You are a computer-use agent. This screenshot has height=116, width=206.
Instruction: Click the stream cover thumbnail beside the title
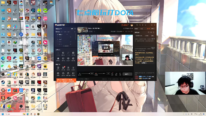(83, 30)
